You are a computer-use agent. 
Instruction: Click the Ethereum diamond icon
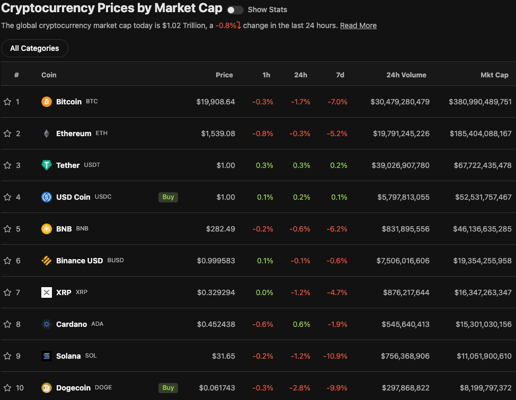tap(47, 134)
